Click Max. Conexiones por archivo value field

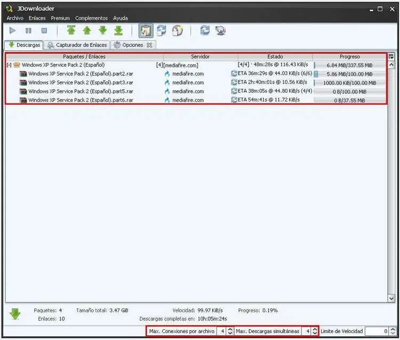(221, 331)
